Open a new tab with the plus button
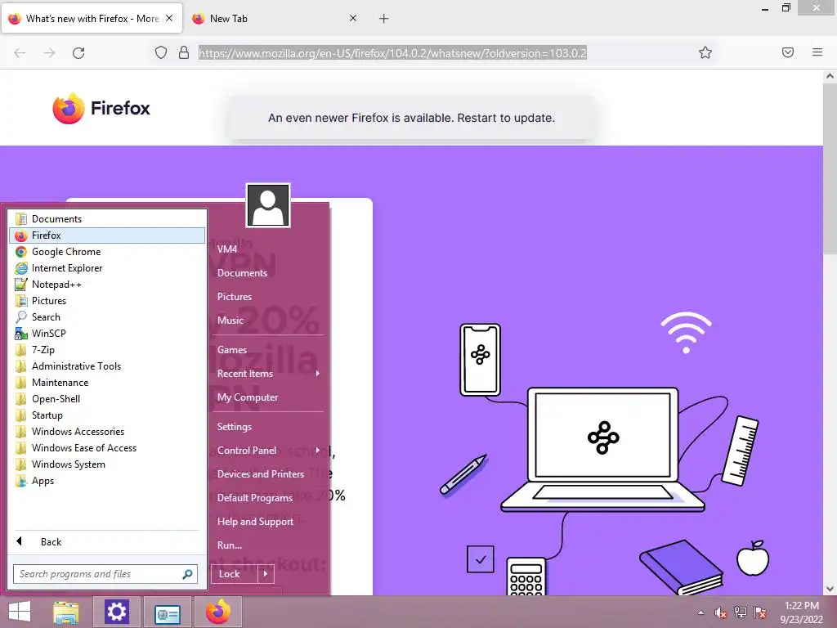Viewport: 837px width, 628px height. tap(384, 19)
